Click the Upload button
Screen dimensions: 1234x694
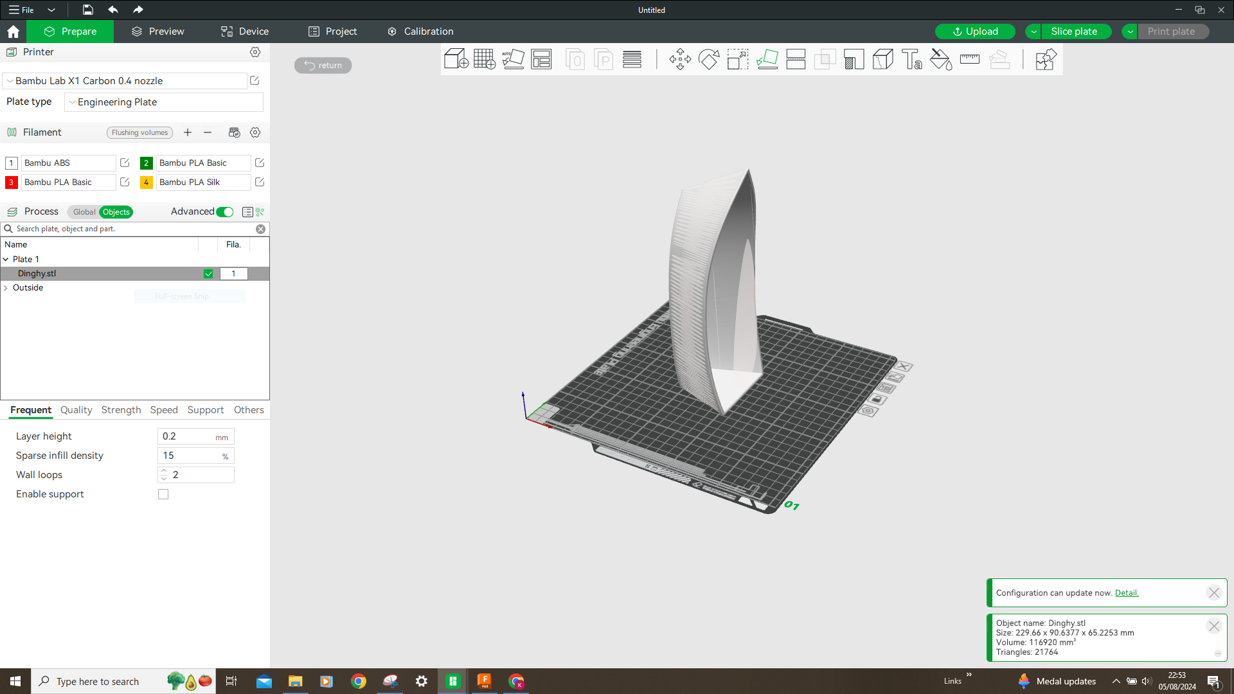click(975, 31)
